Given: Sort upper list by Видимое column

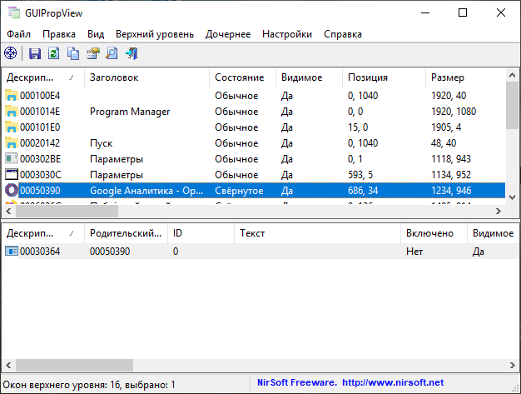Looking at the screenshot, I should 309,77.
